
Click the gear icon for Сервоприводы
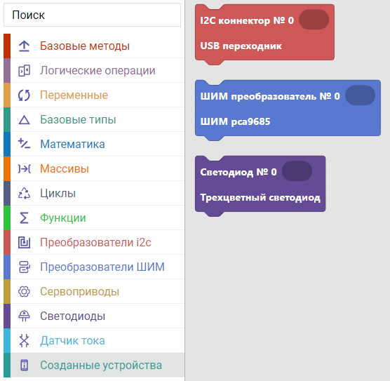click(24, 292)
